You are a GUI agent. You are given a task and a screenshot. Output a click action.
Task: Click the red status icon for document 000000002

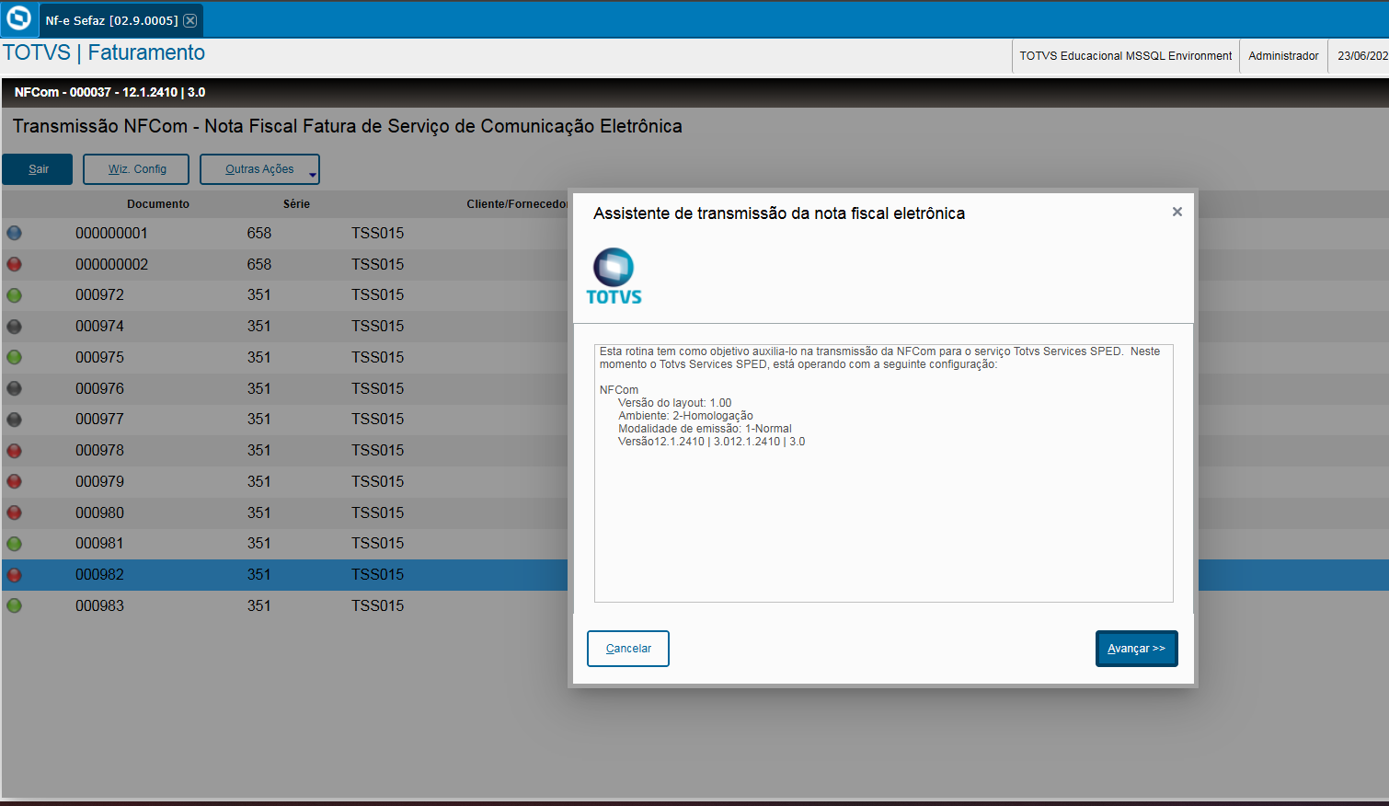[x=15, y=265]
